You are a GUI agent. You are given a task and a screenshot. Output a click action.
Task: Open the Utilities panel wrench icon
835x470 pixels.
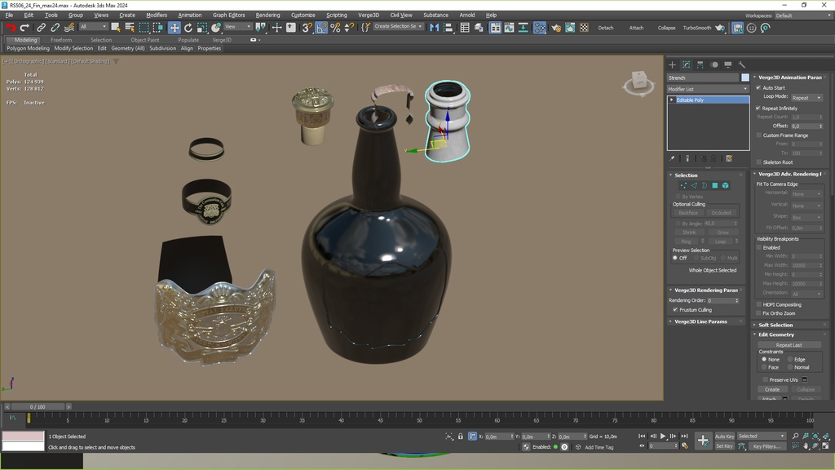[x=741, y=64]
